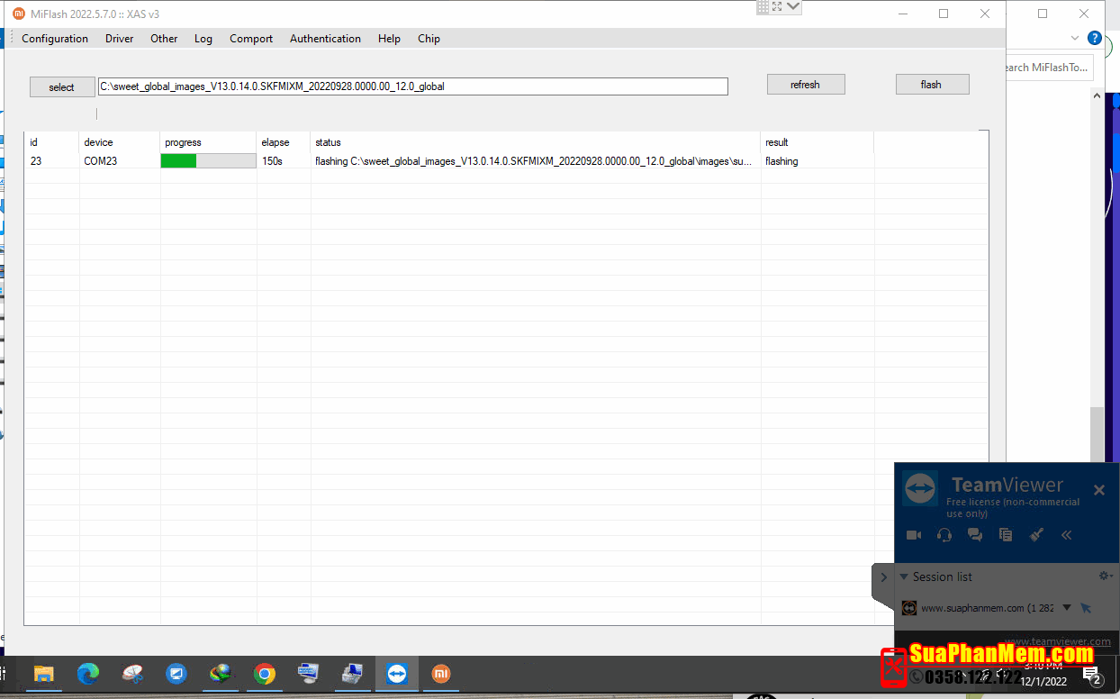Image resolution: width=1120 pixels, height=699 pixels.
Task: Open the suaphanmem.com session dropdown arrow
Action: click(1067, 608)
